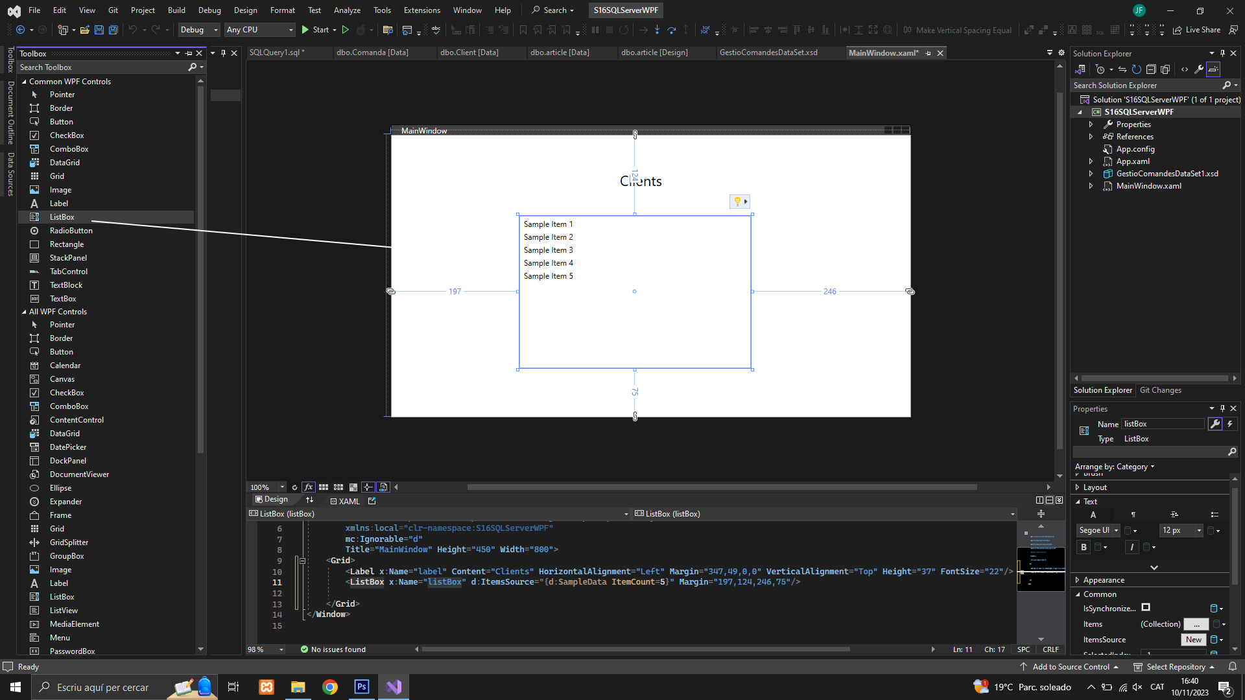Click the Start debugging play icon
The width and height of the screenshot is (1245, 700).
point(305,30)
